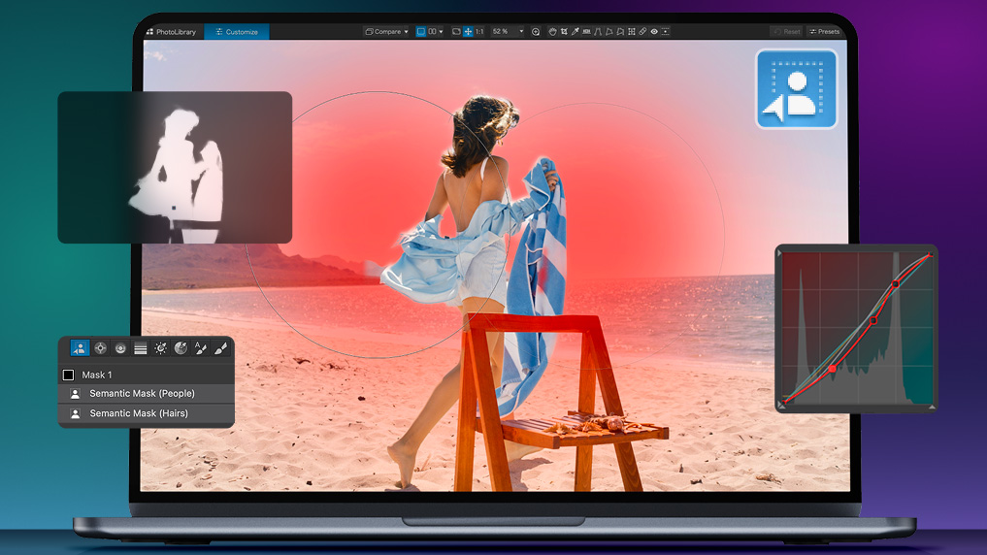Open the zoom percentage dropdown arrow

point(521,31)
